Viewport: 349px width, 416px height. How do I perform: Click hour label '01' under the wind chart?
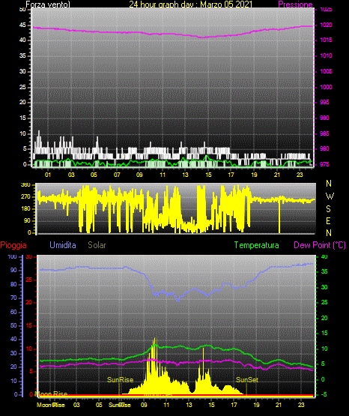point(48,175)
